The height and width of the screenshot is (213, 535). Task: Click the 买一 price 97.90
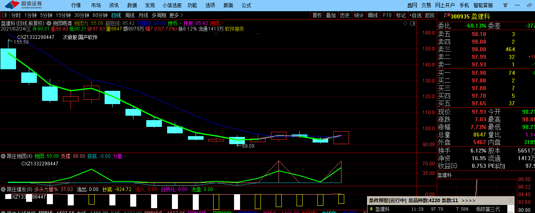point(478,73)
